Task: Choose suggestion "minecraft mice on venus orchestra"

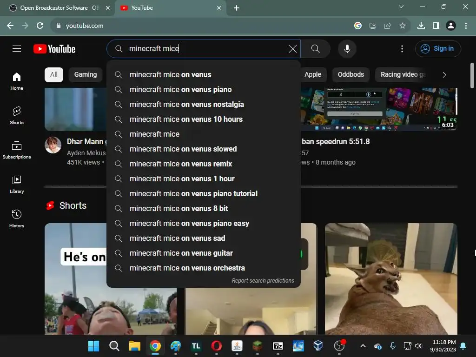Action: click(204, 268)
